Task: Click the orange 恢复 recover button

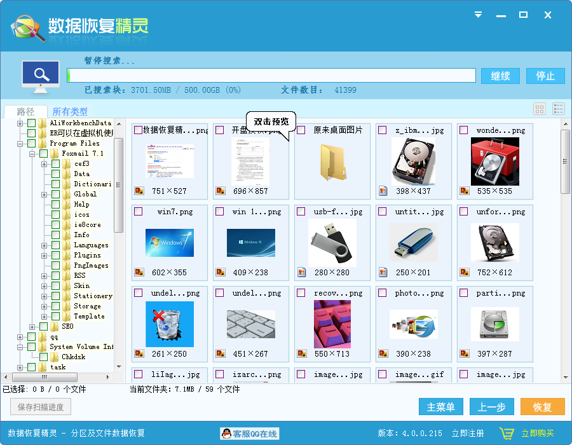Action: pos(543,407)
